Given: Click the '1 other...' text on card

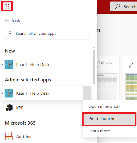Looking at the screenshot, I should click(x=105, y=63).
